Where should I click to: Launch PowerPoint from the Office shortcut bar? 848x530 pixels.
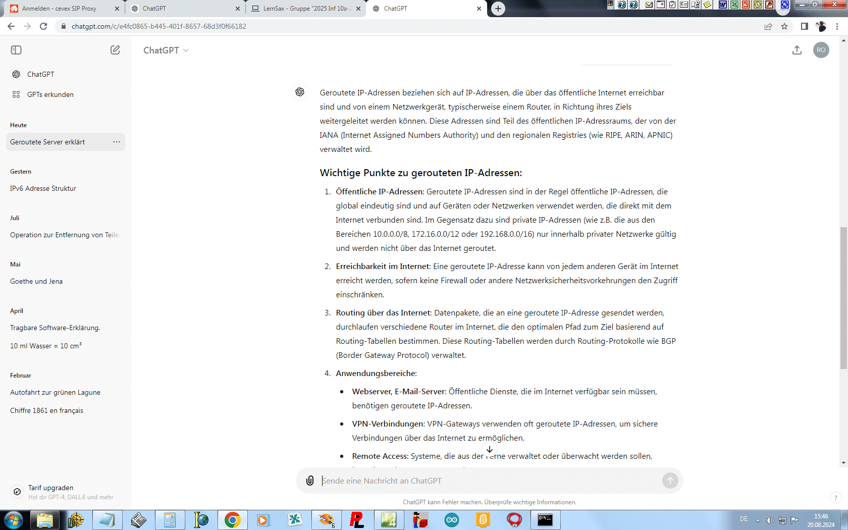[x=746, y=5]
